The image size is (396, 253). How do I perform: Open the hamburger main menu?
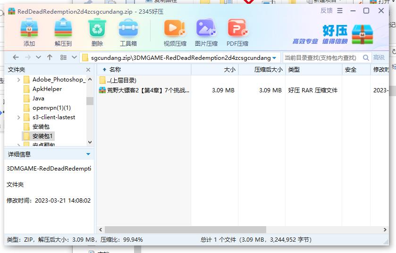point(340,10)
